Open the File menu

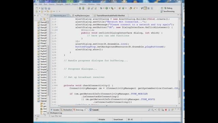(36, 4)
